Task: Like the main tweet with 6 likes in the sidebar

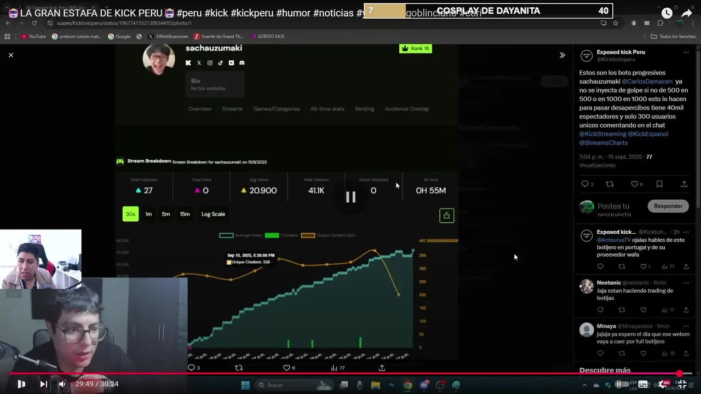Action: click(x=635, y=184)
